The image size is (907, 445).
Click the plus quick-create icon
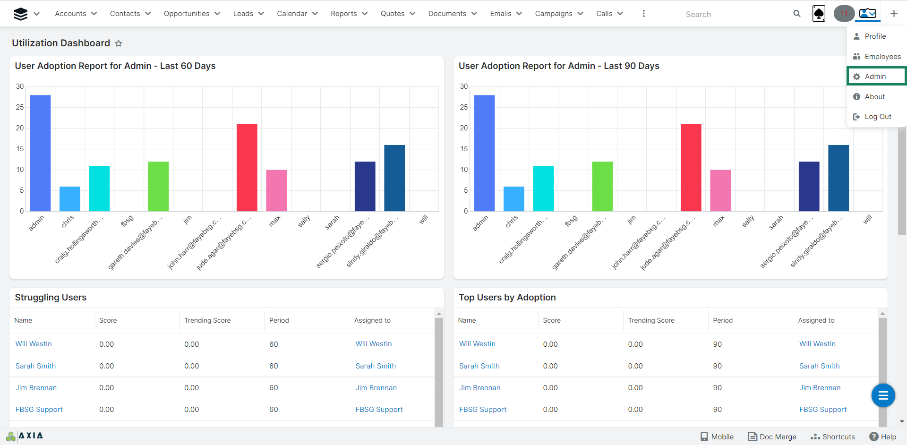(x=894, y=14)
